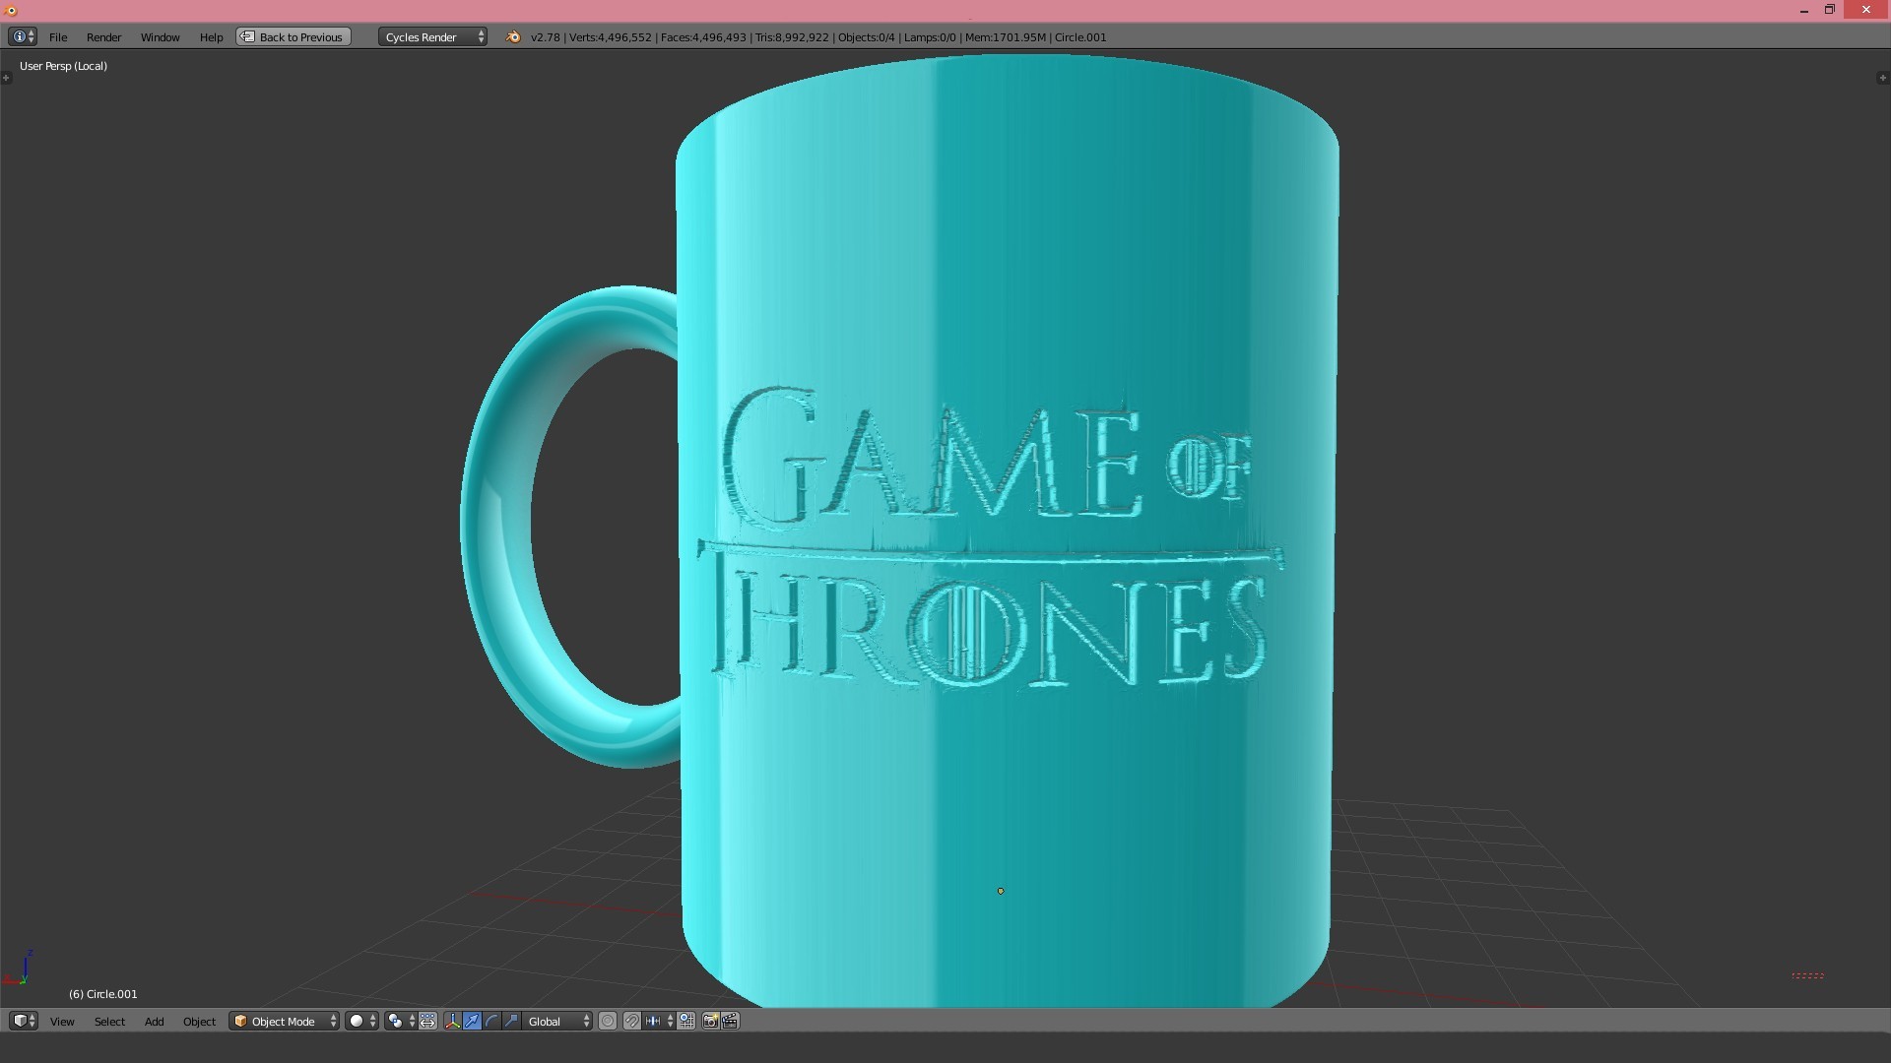Open the Render menu

[103, 36]
